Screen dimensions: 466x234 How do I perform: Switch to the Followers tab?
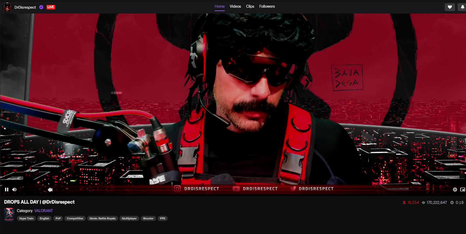pyautogui.click(x=267, y=6)
